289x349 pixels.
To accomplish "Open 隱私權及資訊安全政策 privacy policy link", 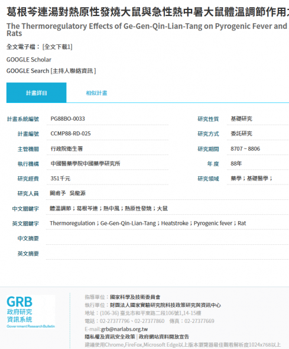I will 110,337.
